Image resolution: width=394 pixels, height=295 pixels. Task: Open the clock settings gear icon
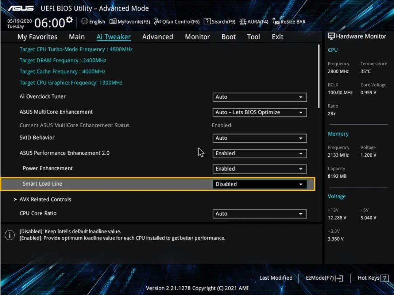69,20
